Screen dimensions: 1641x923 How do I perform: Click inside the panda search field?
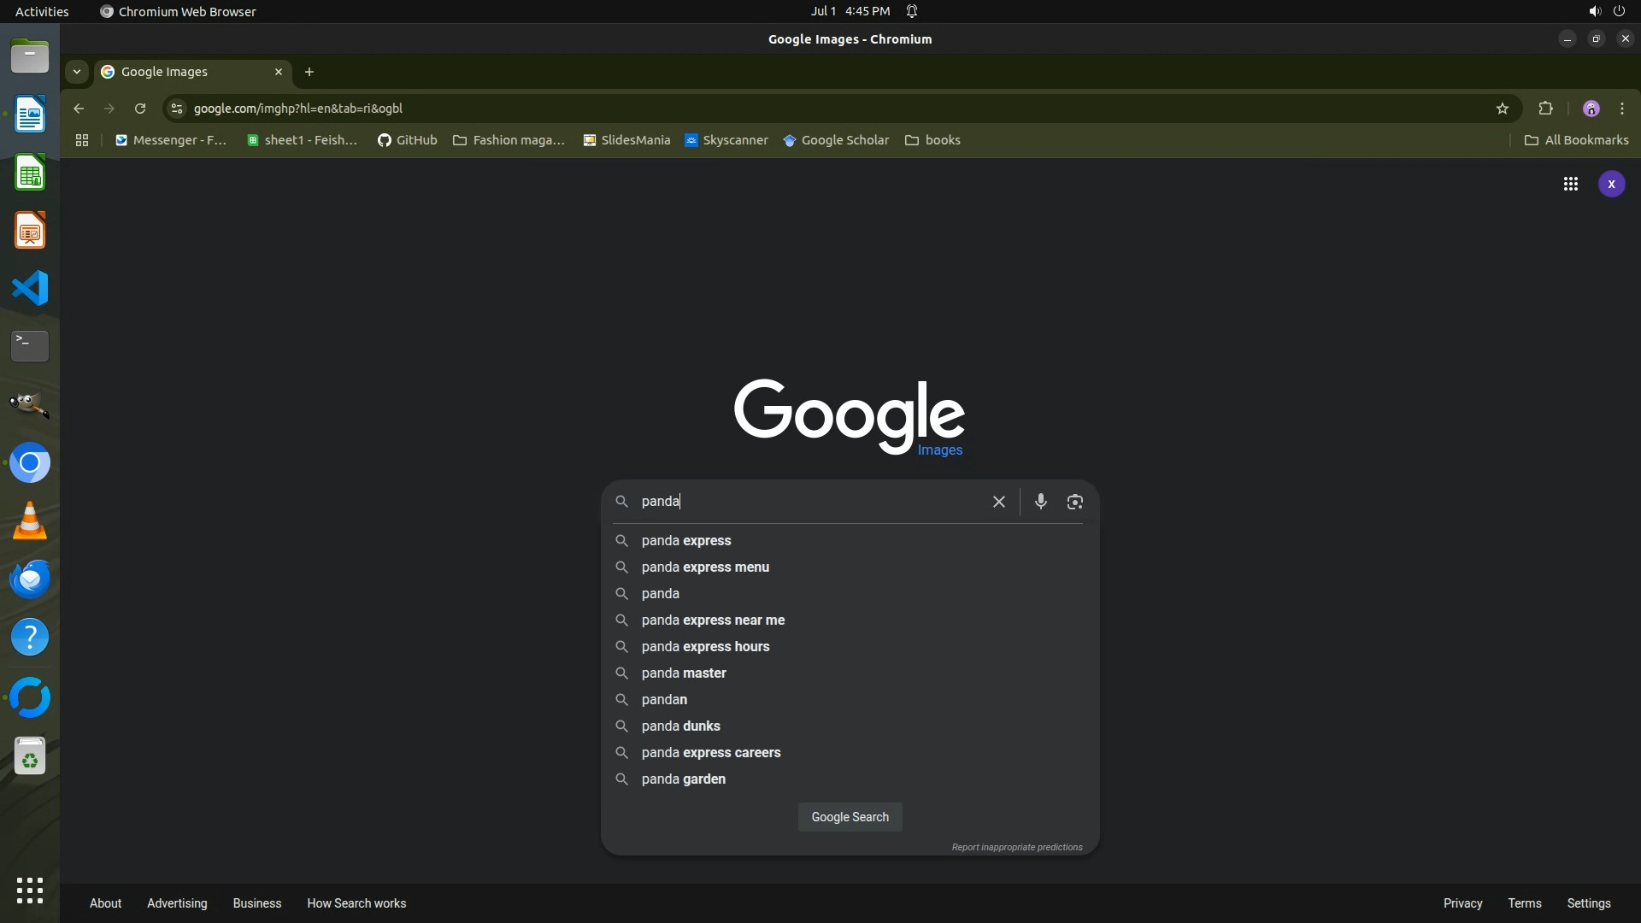coord(812,502)
